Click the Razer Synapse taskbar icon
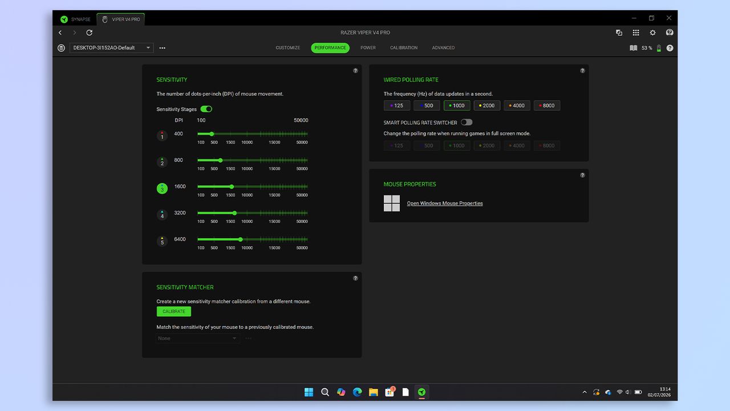Screen dimensions: 730x411 (421, 392)
